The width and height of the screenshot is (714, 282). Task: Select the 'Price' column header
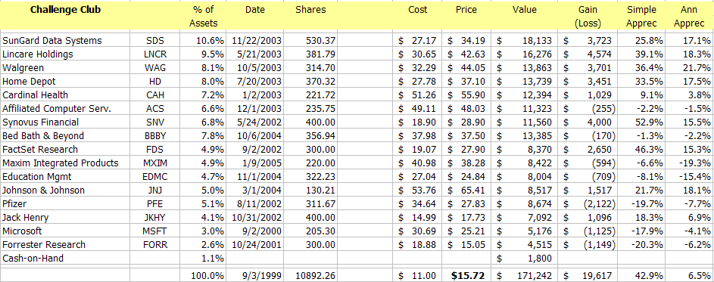[x=466, y=16]
